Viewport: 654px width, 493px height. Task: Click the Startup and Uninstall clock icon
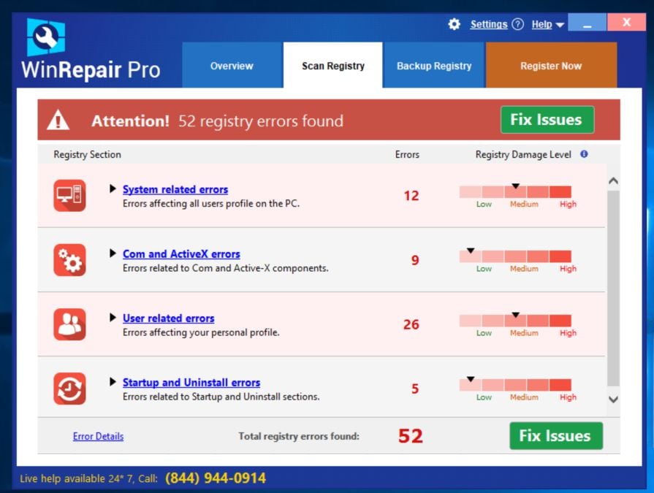tap(69, 389)
